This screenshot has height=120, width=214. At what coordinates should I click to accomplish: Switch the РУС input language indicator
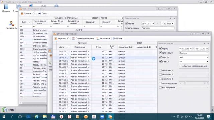point(191,117)
